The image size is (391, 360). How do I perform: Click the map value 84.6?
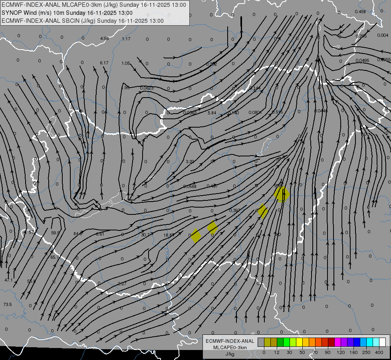pos(78,234)
